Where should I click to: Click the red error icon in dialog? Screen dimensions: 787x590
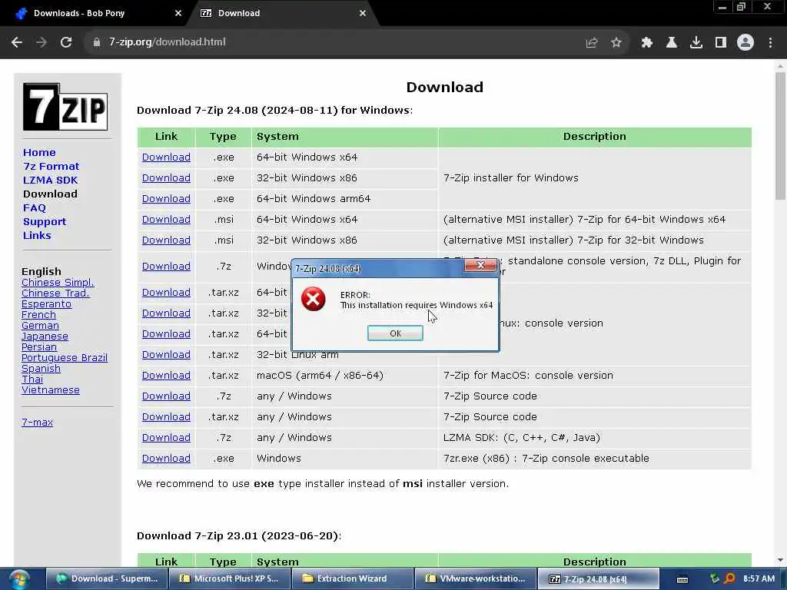tap(314, 299)
